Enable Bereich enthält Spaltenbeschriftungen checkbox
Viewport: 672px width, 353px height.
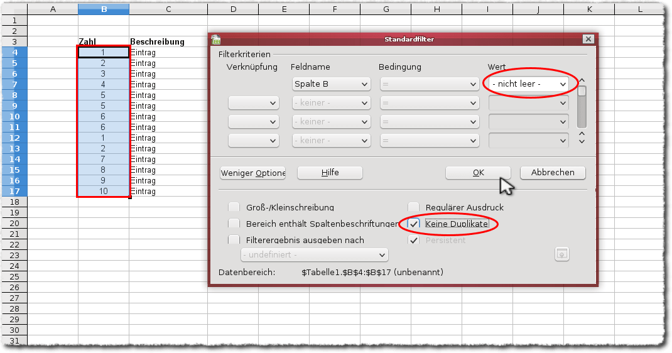[x=234, y=224]
